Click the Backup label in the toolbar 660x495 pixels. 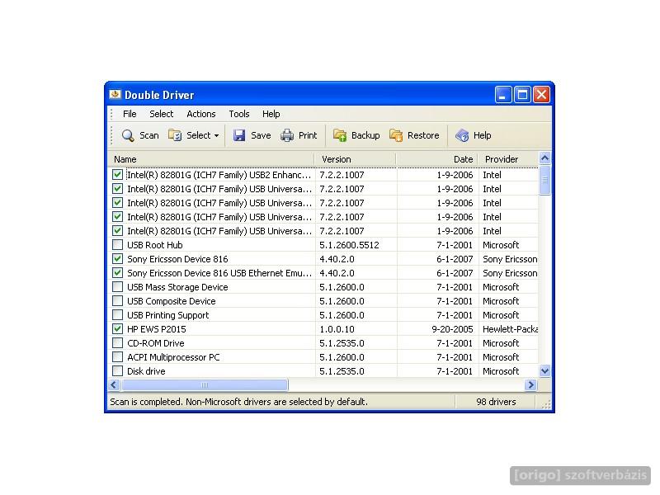click(x=365, y=135)
